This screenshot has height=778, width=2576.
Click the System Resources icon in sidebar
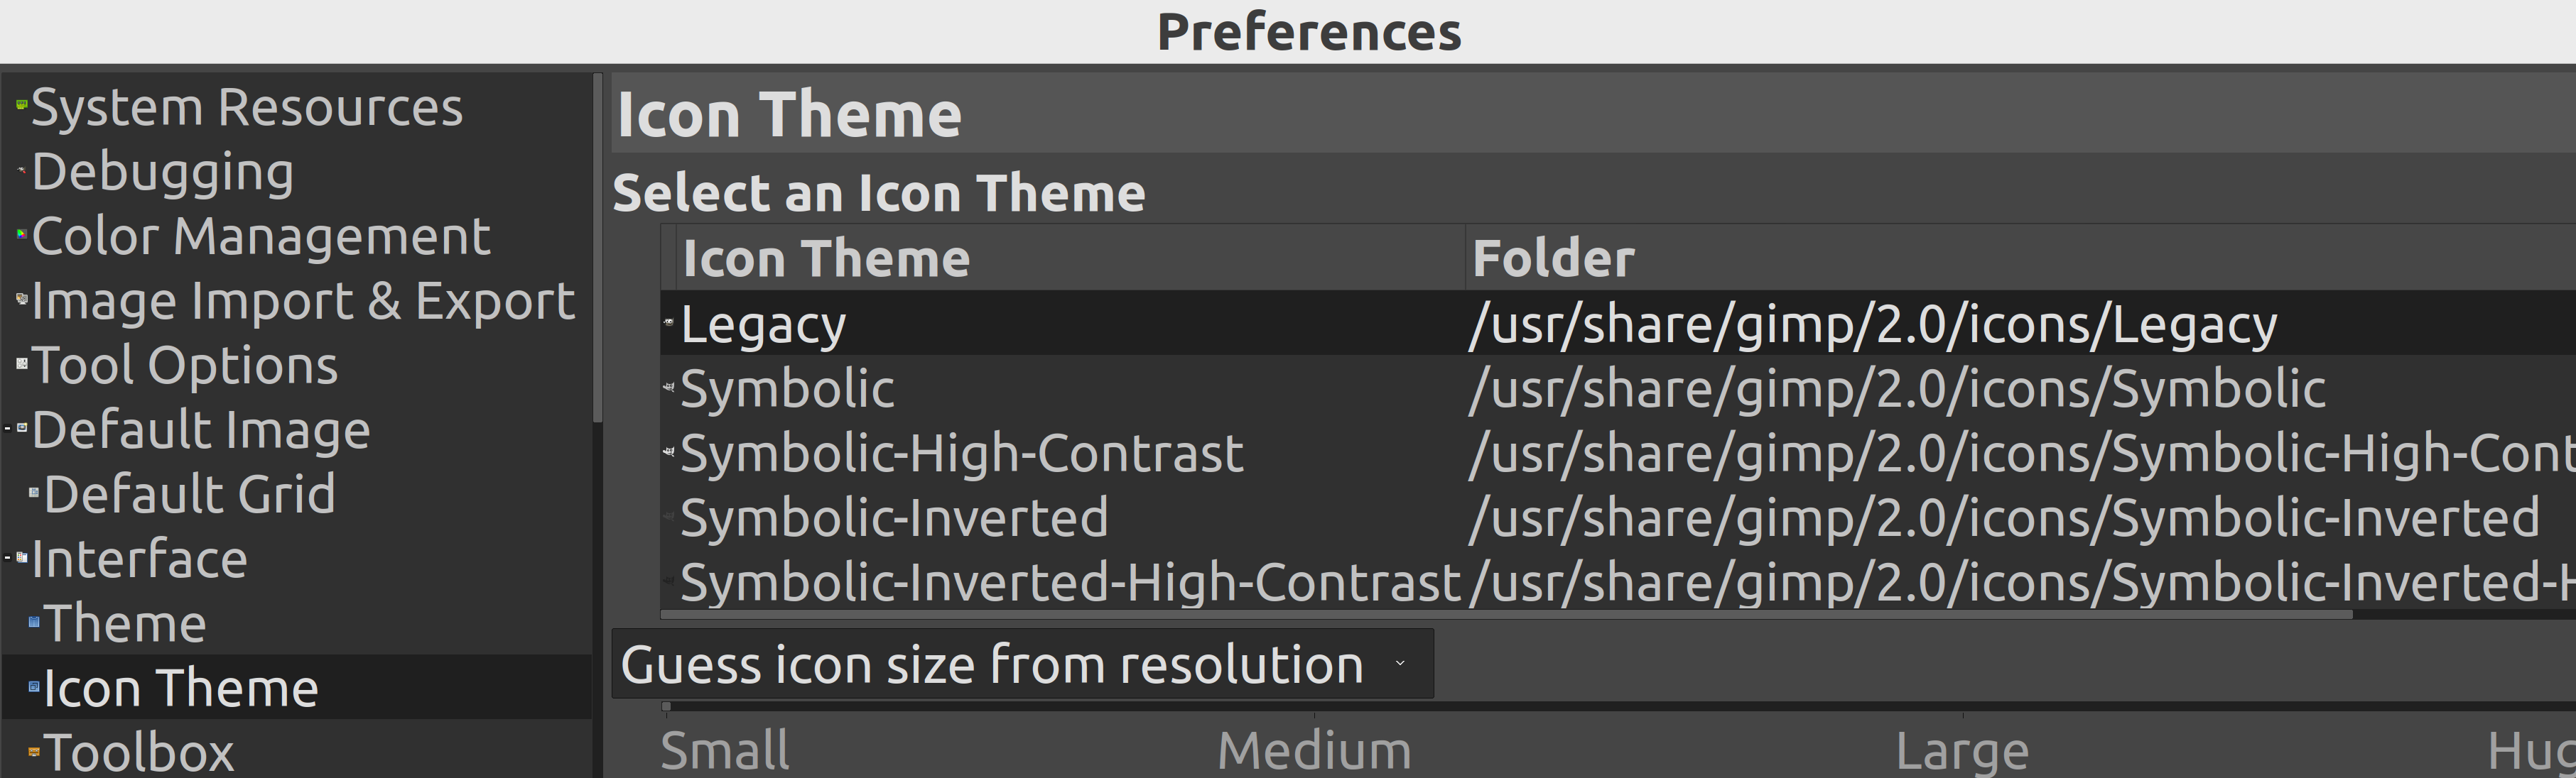(x=21, y=105)
